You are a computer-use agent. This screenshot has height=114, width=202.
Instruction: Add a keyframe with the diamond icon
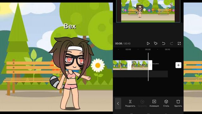point(156,43)
